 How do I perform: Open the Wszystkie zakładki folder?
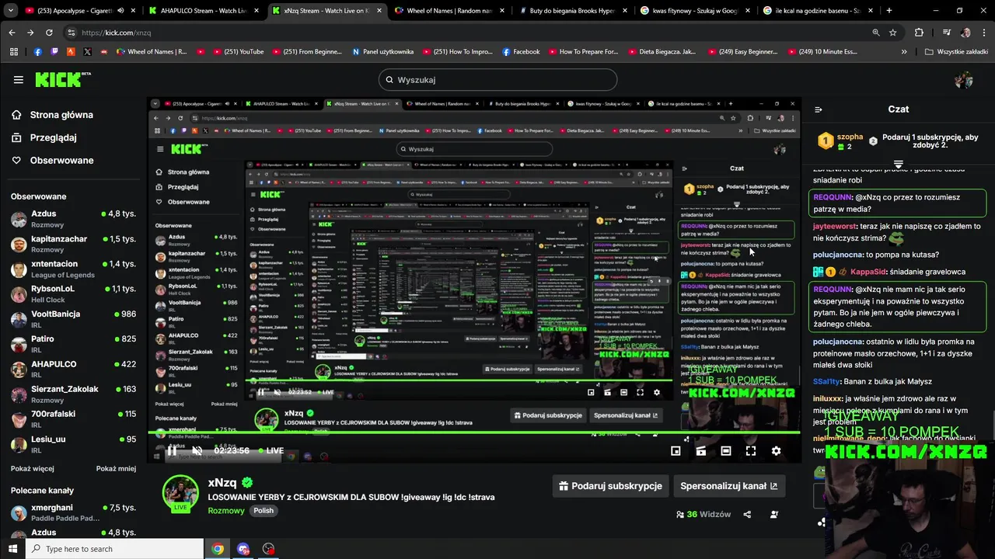[957, 52]
